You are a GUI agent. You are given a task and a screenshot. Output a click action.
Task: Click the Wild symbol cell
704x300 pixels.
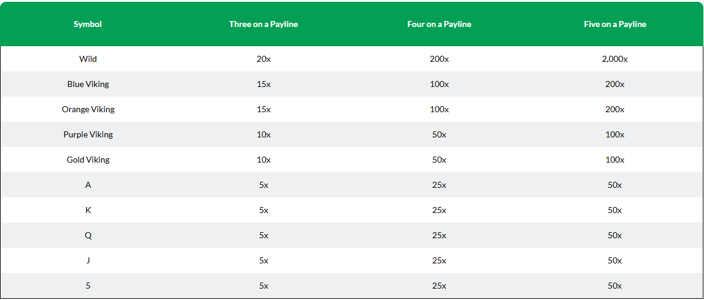pos(88,59)
